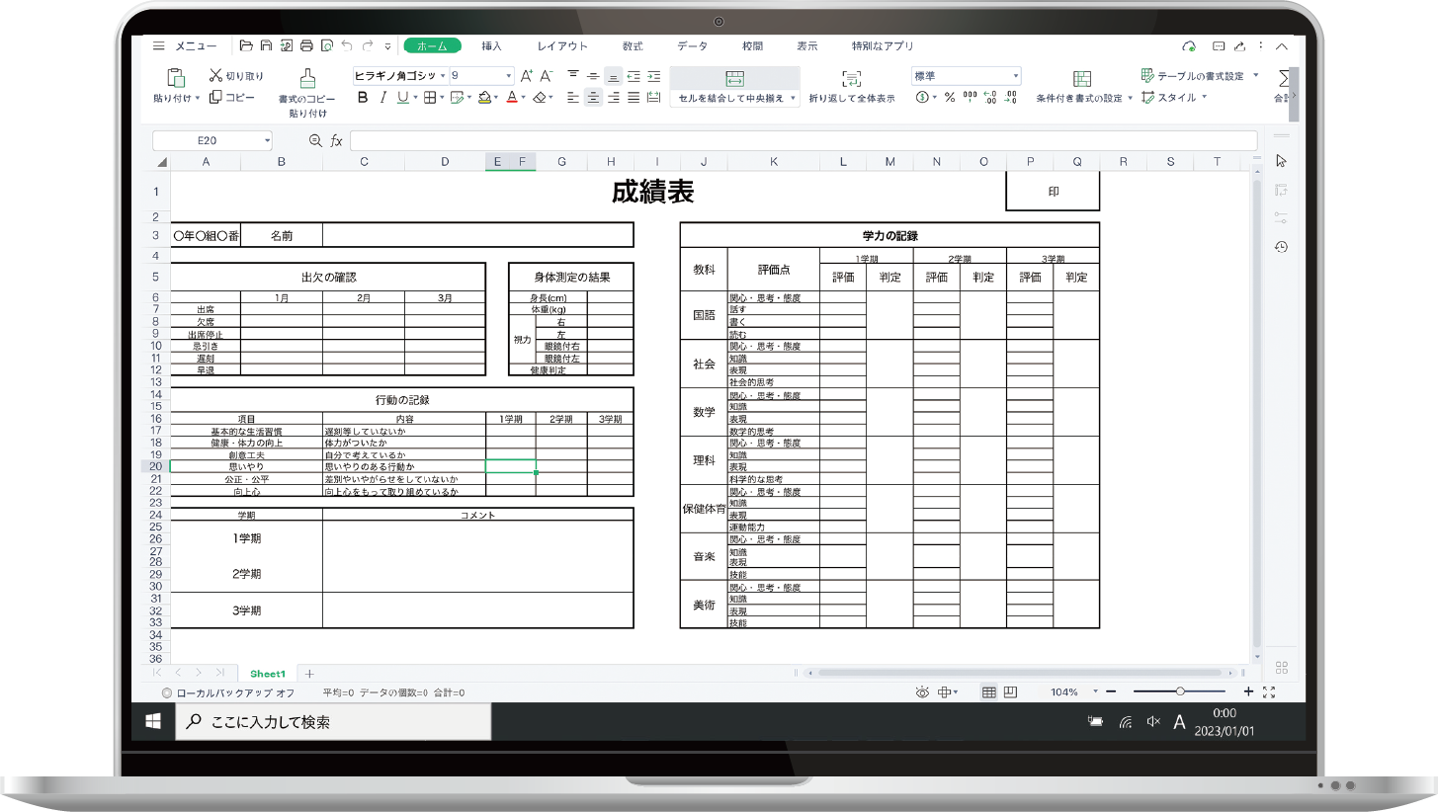Image resolution: width=1438 pixels, height=812 pixels.
Task: Expand the quick access toolbar customize arrow
Action: coord(387,46)
